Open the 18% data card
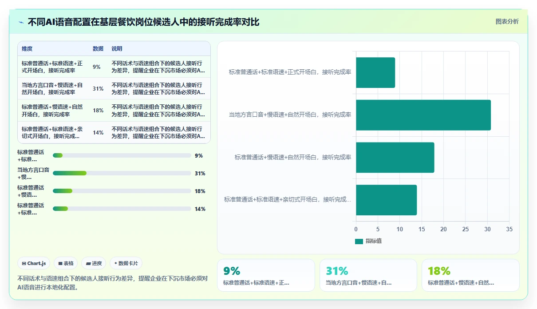Screen dimensions: 537x309 coord(470,275)
